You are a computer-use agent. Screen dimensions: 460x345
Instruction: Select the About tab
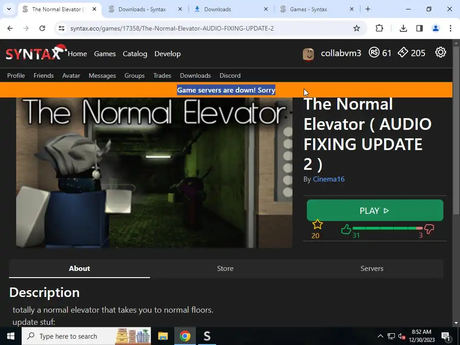pos(79,269)
